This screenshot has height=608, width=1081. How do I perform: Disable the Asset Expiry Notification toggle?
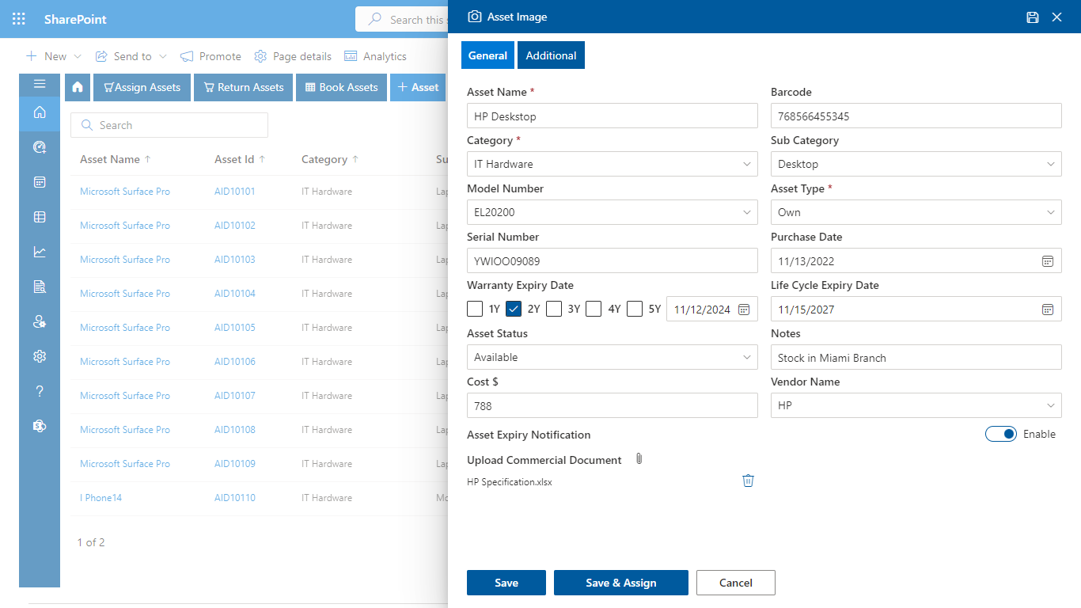(1001, 434)
